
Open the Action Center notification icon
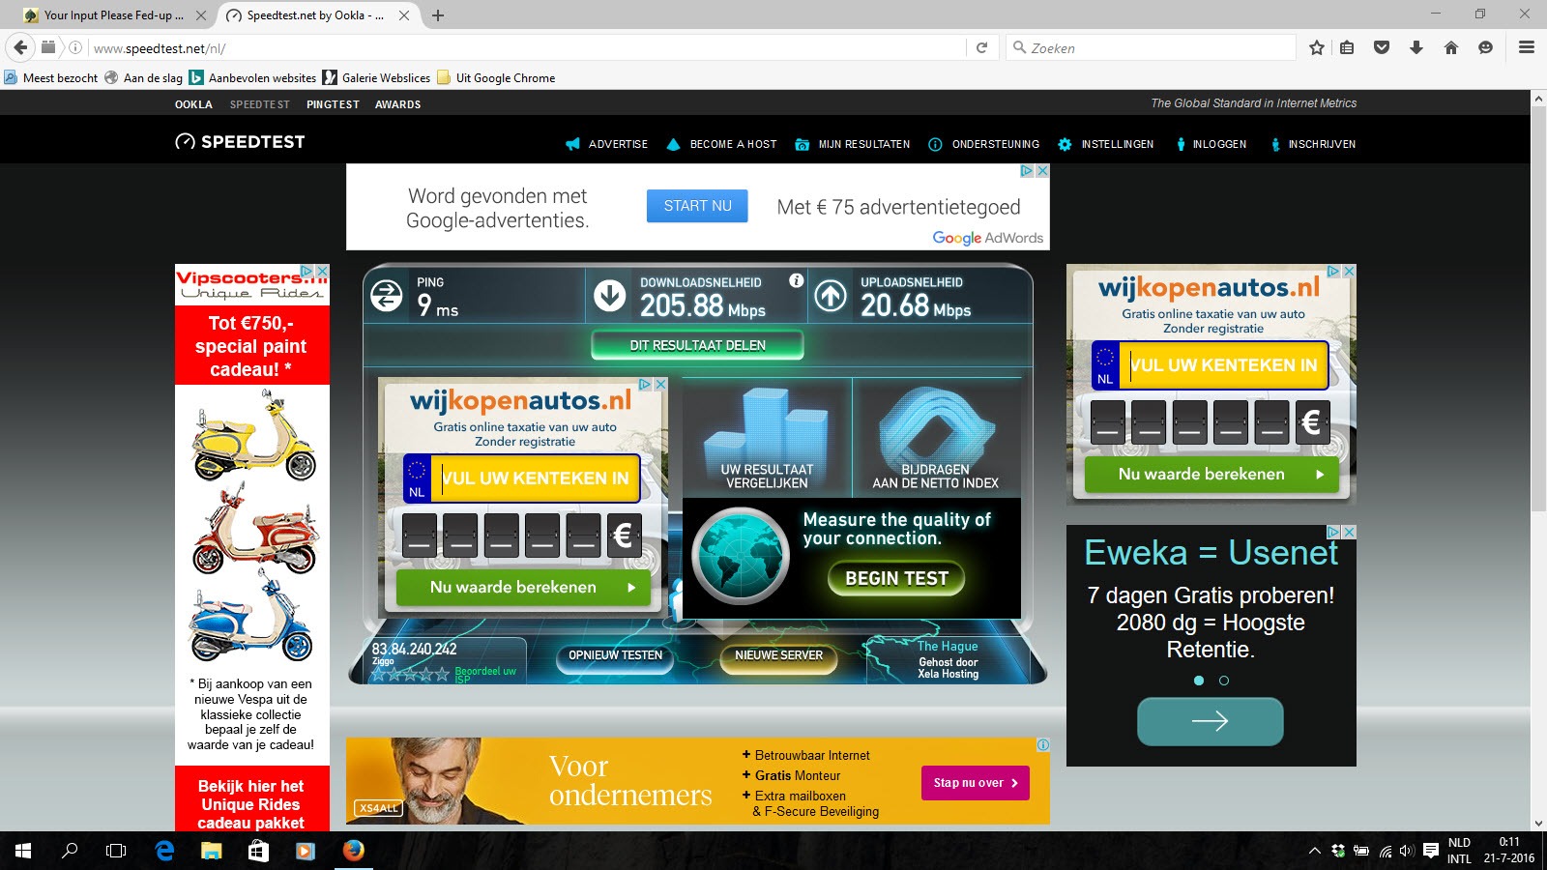click(1431, 851)
